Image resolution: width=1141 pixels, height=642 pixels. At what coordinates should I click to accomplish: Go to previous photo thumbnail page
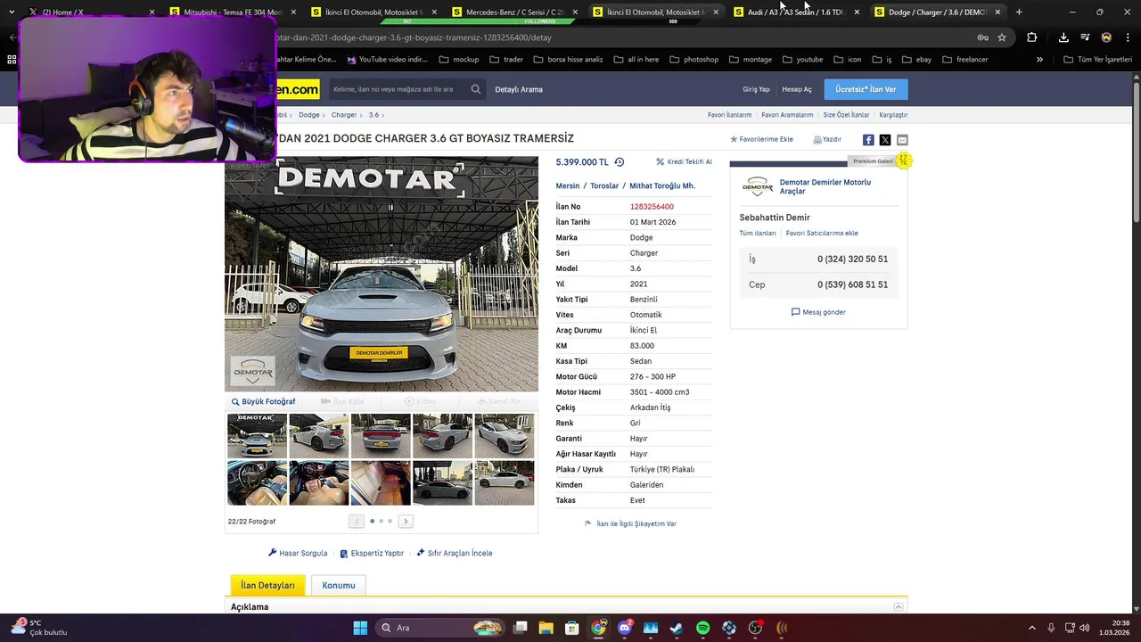[x=357, y=522]
